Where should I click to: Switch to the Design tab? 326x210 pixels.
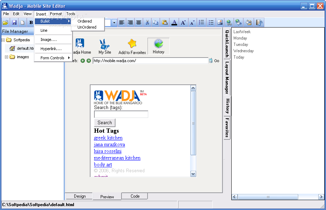pos(80,196)
